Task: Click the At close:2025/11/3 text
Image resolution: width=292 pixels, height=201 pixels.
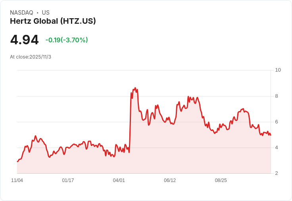Action: [x=31, y=57]
